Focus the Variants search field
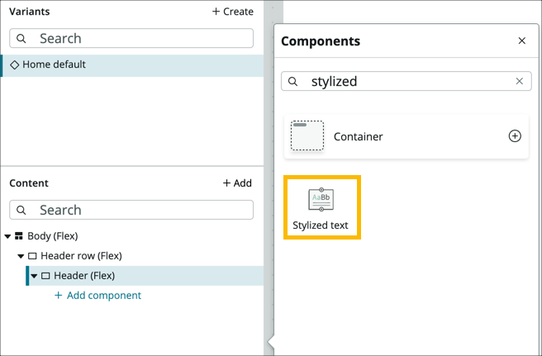Viewport: 542px width, 356px height. pyautogui.click(x=140, y=38)
